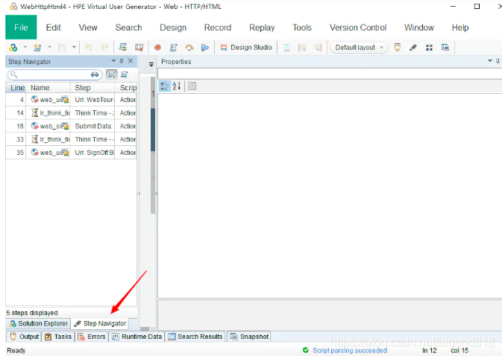This screenshot has height=356, width=502.
Task: Open the Default layout dropdown
Action: pyautogui.click(x=359, y=48)
